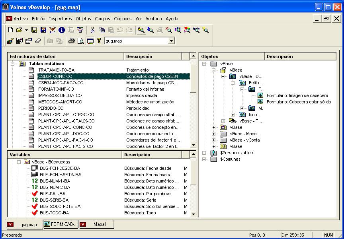Cut selection with the scissors icon

click(92, 30)
